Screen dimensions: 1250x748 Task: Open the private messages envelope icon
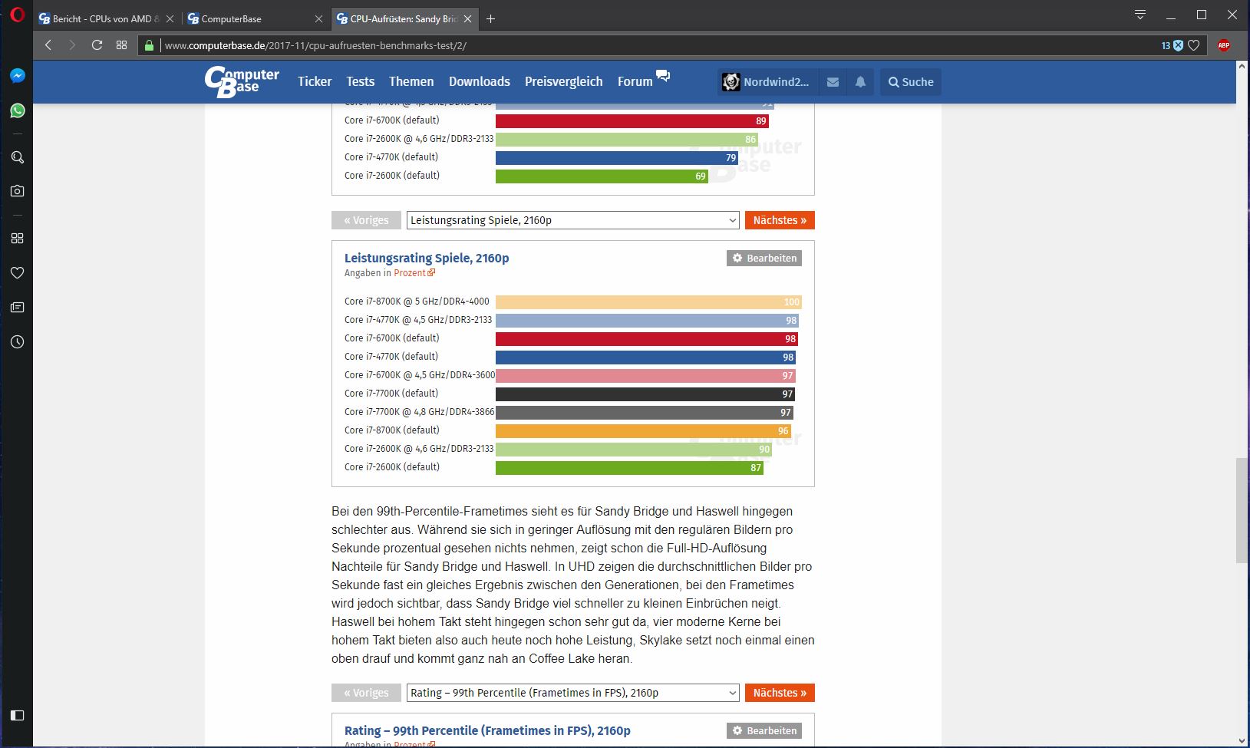coord(833,82)
